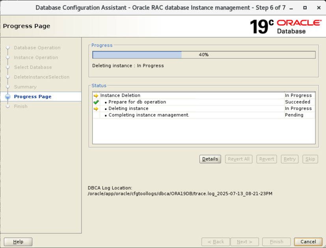
Task: Select the Summary step in the sidebar
Action: tap(25, 87)
